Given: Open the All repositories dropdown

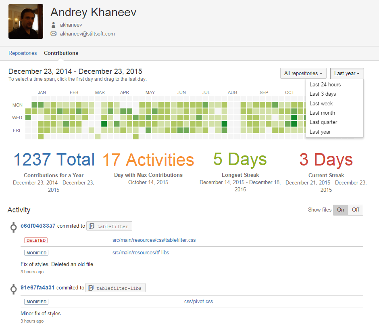Looking at the screenshot, I should coord(303,73).
